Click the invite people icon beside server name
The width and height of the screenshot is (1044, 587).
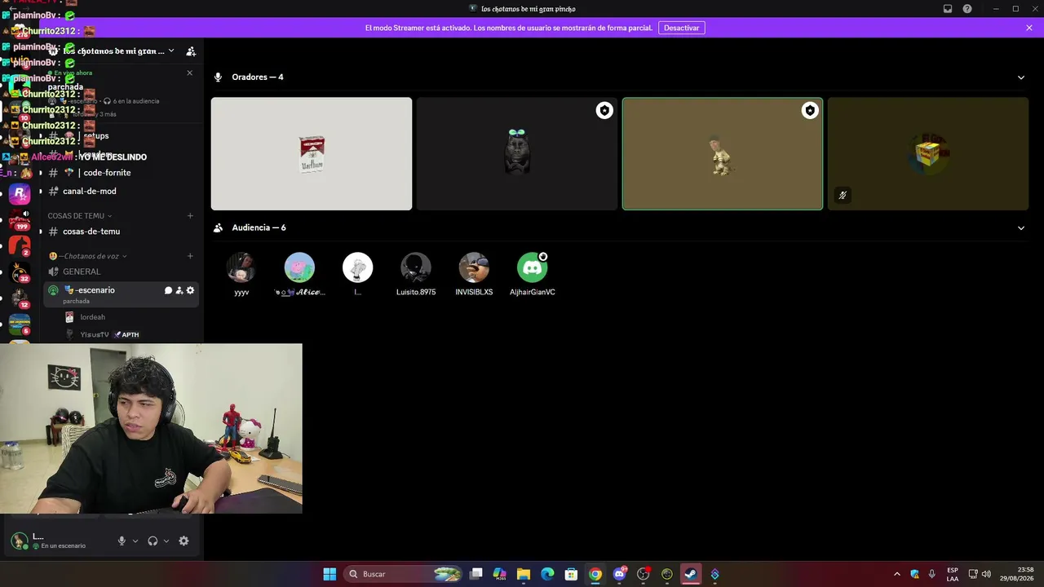(x=191, y=51)
